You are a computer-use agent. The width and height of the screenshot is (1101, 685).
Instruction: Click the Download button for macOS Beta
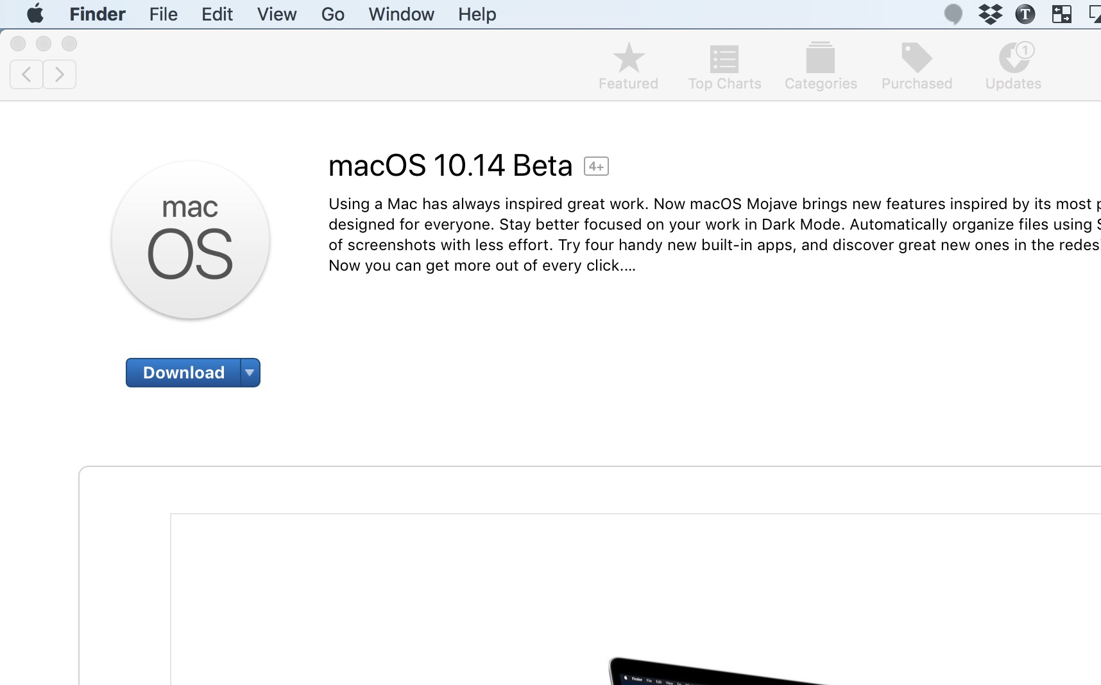183,373
